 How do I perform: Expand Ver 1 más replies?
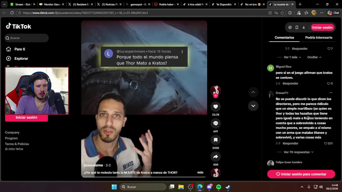coord(292,57)
